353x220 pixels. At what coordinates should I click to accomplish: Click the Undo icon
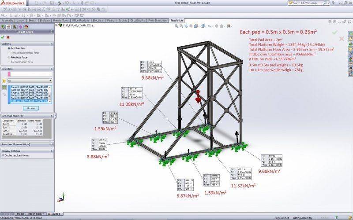coord(67,3)
